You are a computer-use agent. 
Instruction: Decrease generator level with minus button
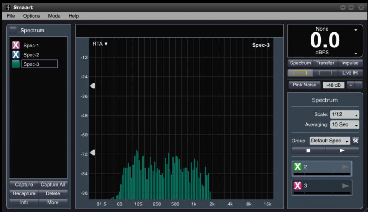pyautogui.click(x=358, y=85)
